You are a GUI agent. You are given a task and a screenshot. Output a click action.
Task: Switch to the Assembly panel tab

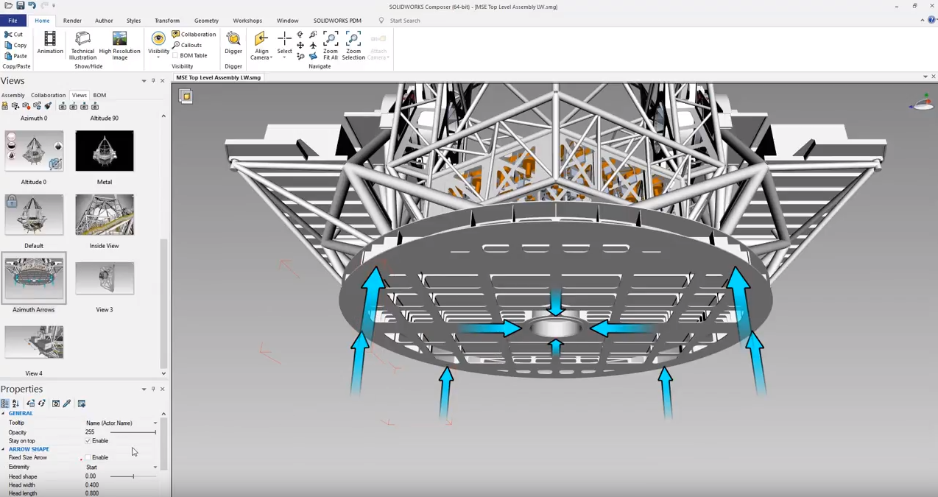[x=13, y=95]
